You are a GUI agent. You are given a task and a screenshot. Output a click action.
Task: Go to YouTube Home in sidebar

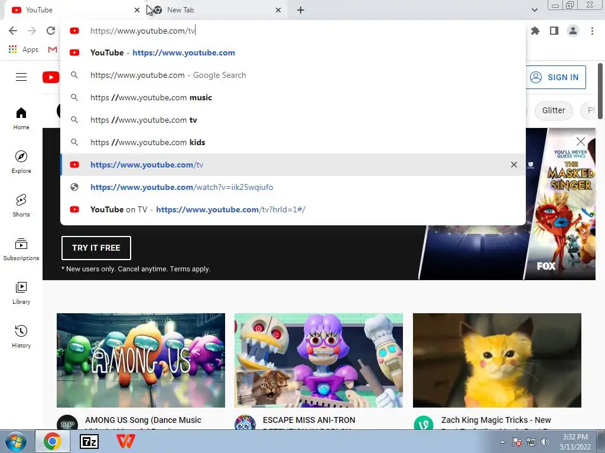point(21,118)
